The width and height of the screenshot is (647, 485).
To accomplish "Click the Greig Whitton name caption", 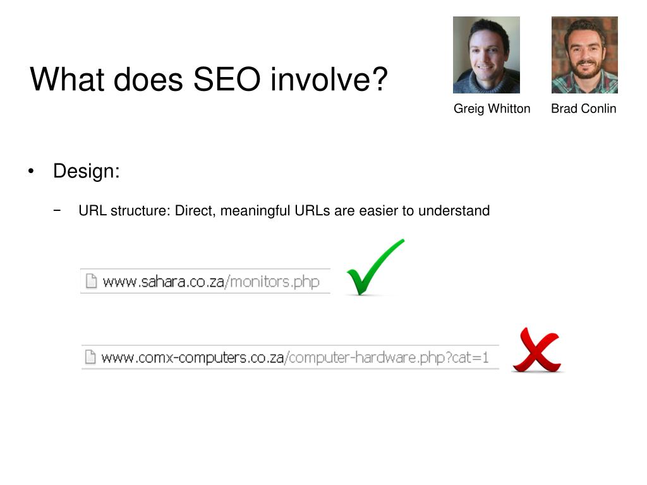I will (x=492, y=109).
